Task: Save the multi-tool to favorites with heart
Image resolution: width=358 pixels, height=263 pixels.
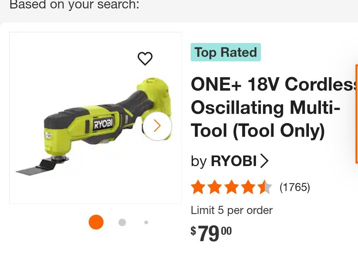Action: pos(145,59)
